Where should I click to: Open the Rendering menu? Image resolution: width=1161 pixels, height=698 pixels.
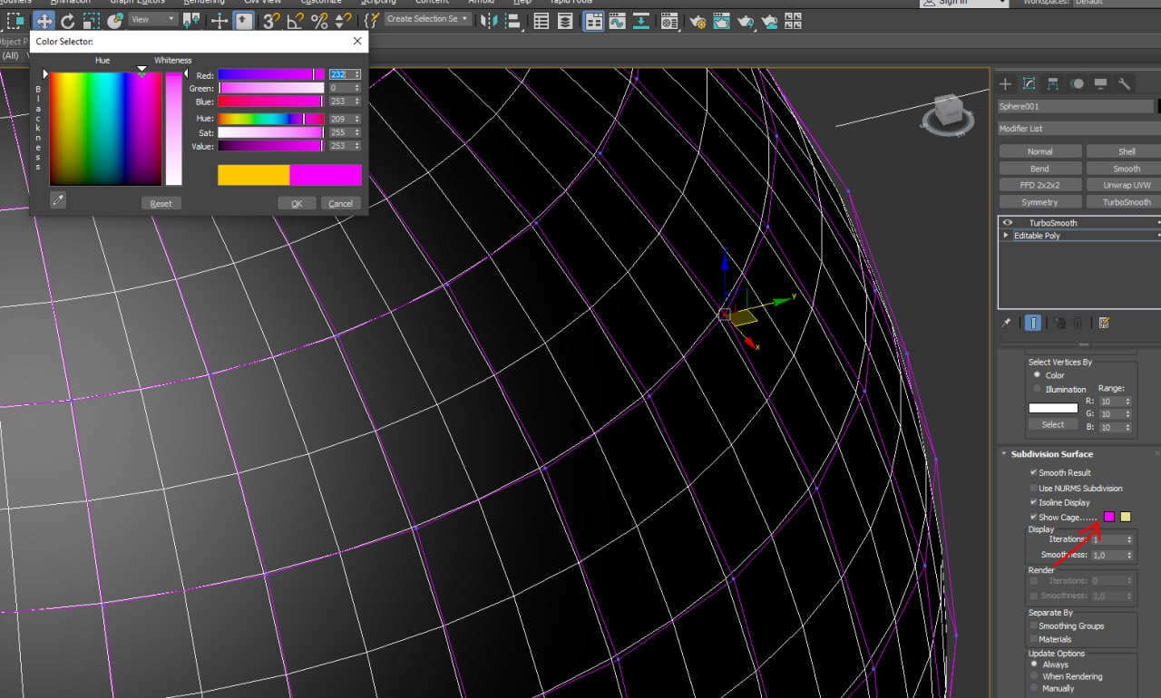tap(202, 3)
